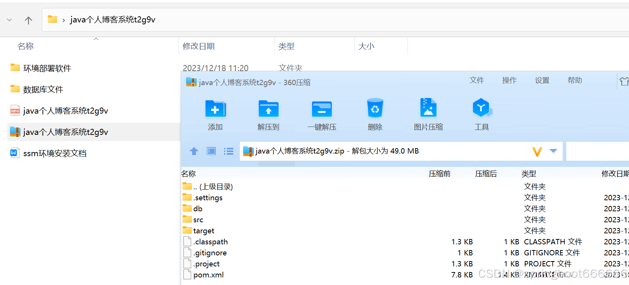The height and width of the screenshot is (285, 629).
Task: Click the pom.xml file icon
Action: click(187, 274)
